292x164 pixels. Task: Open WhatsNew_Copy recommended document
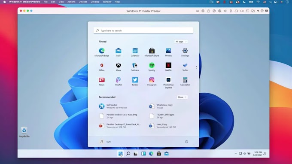161,106
